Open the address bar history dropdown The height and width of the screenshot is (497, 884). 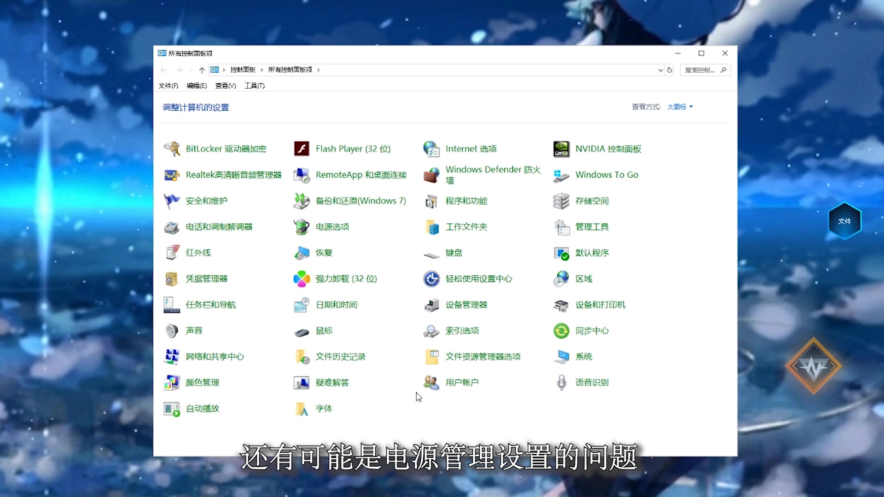(x=660, y=70)
